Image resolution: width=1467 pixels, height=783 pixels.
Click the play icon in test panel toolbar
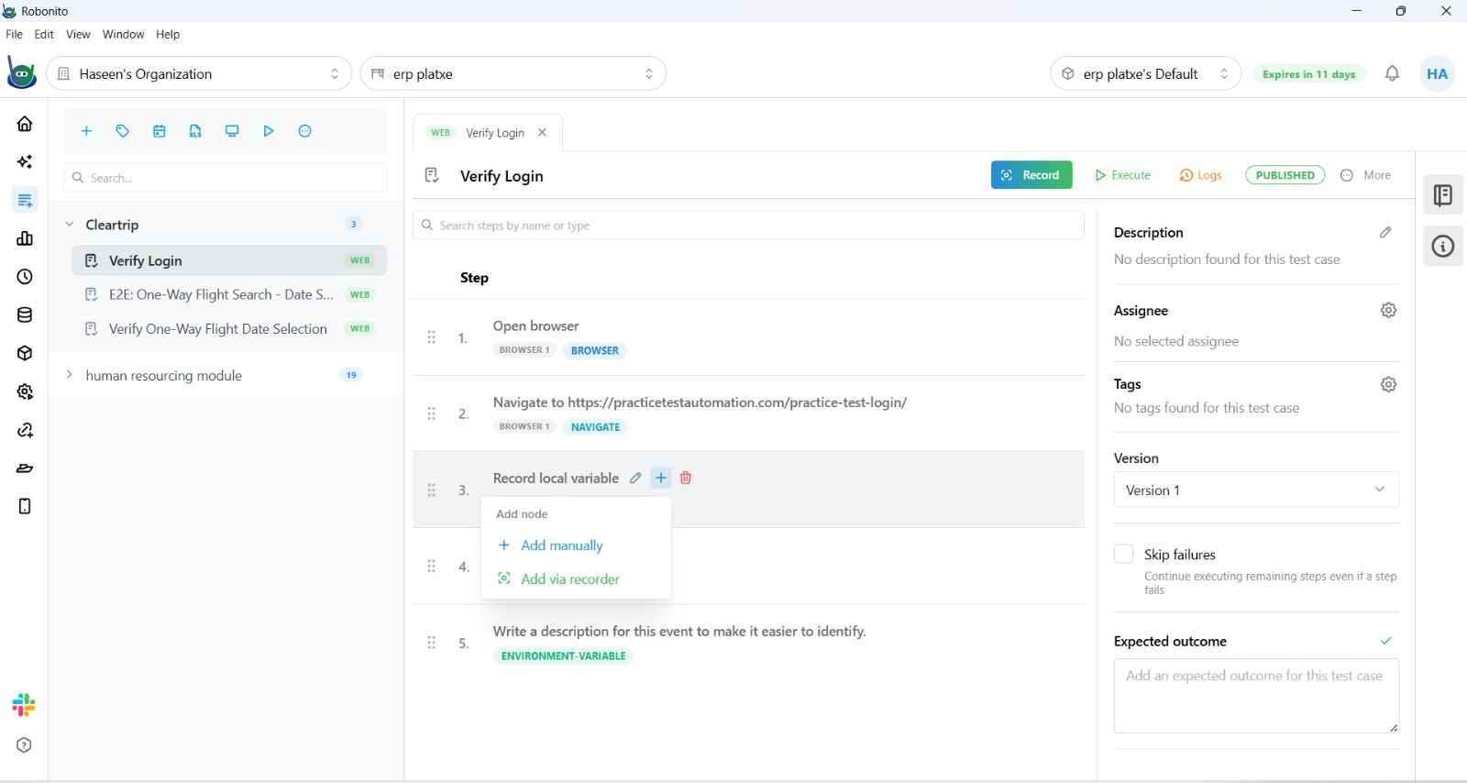point(269,131)
